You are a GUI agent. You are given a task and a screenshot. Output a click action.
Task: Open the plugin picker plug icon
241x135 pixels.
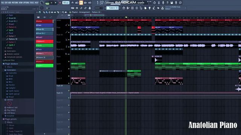(149, 8)
